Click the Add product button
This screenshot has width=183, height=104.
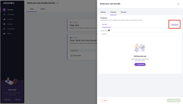point(140,64)
